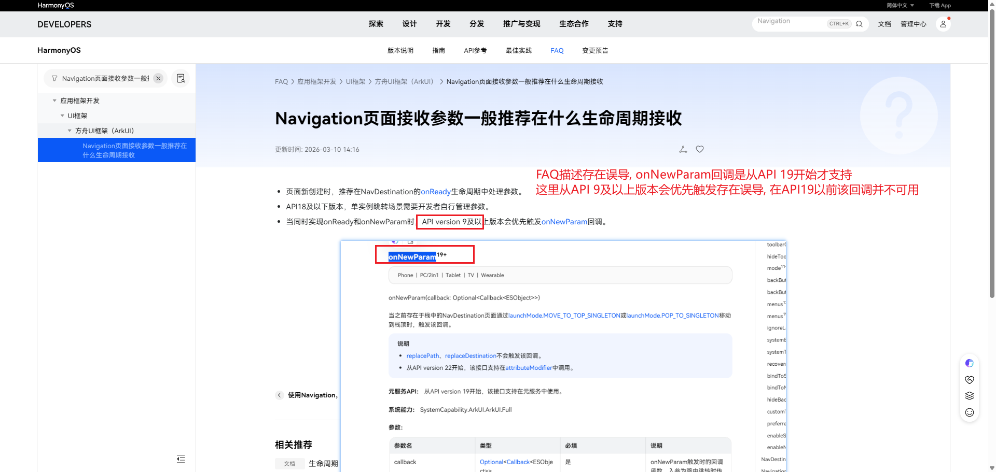The width and height of the screenshot is (996, 472).
Task: Open the 简体中文 language dropdown
Action: tap(900, 6)
